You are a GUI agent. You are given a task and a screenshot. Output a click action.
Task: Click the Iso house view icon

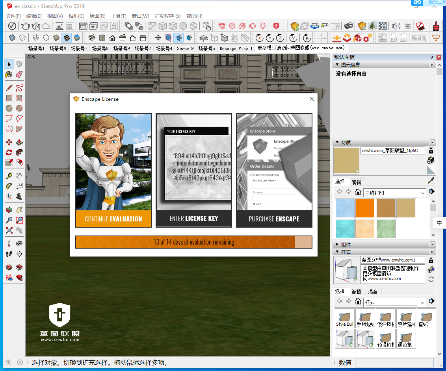[91, 38]
